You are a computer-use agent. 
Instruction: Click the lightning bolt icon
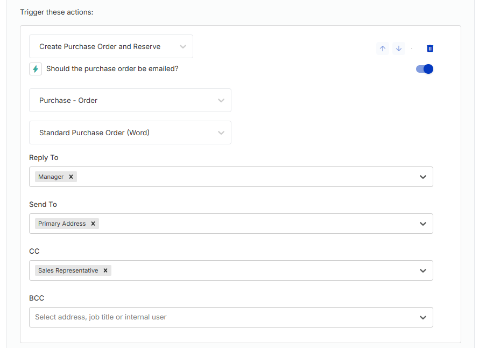[36, 69]
